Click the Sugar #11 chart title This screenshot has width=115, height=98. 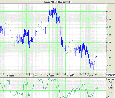pos(57,2)
